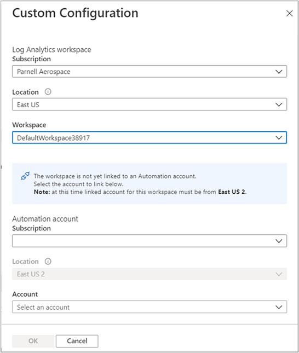This screenshot has height=353, width=299.
Task: Open the Automation account Subscription dropdown
Action: tap(150, 241)
